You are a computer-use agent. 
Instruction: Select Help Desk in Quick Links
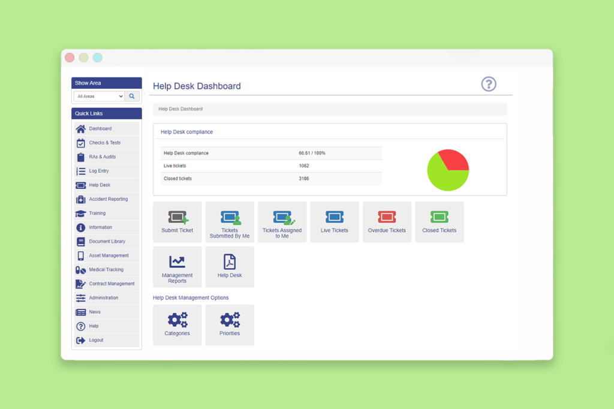pyautogui.click(x=100, y=185)
